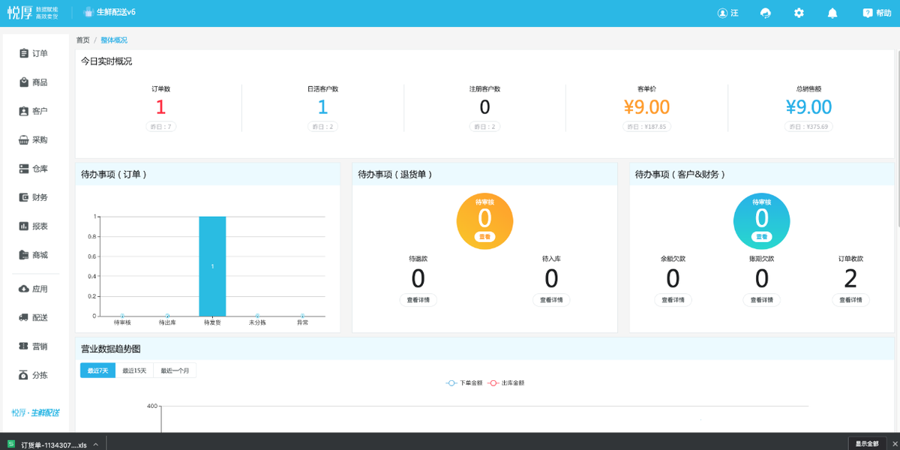Click the 配送 (Delivery) truck icon
Viewport: 900px width, 450px height.
24,318
